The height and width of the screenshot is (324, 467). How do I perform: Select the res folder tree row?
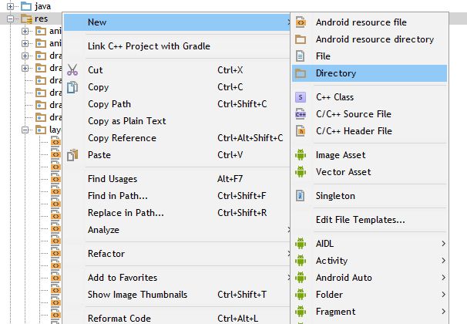41,19
